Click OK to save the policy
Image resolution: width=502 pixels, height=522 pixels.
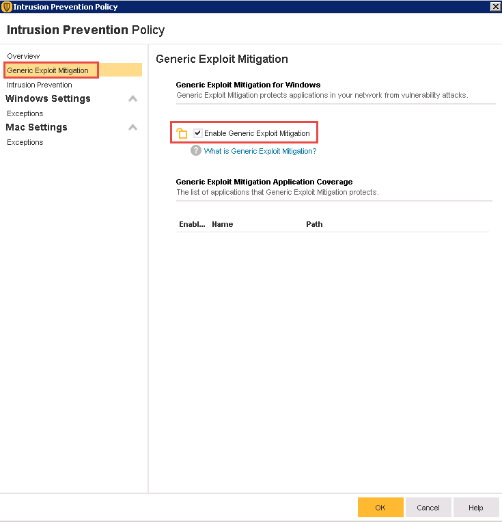coord(380,508)
